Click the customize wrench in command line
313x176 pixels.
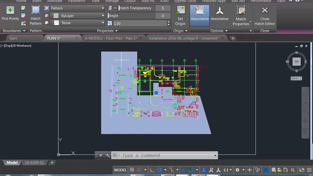coord(108,155)
